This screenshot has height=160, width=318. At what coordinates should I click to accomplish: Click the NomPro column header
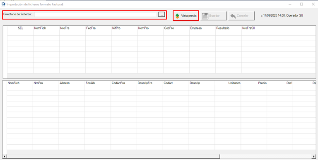[150, 28]
